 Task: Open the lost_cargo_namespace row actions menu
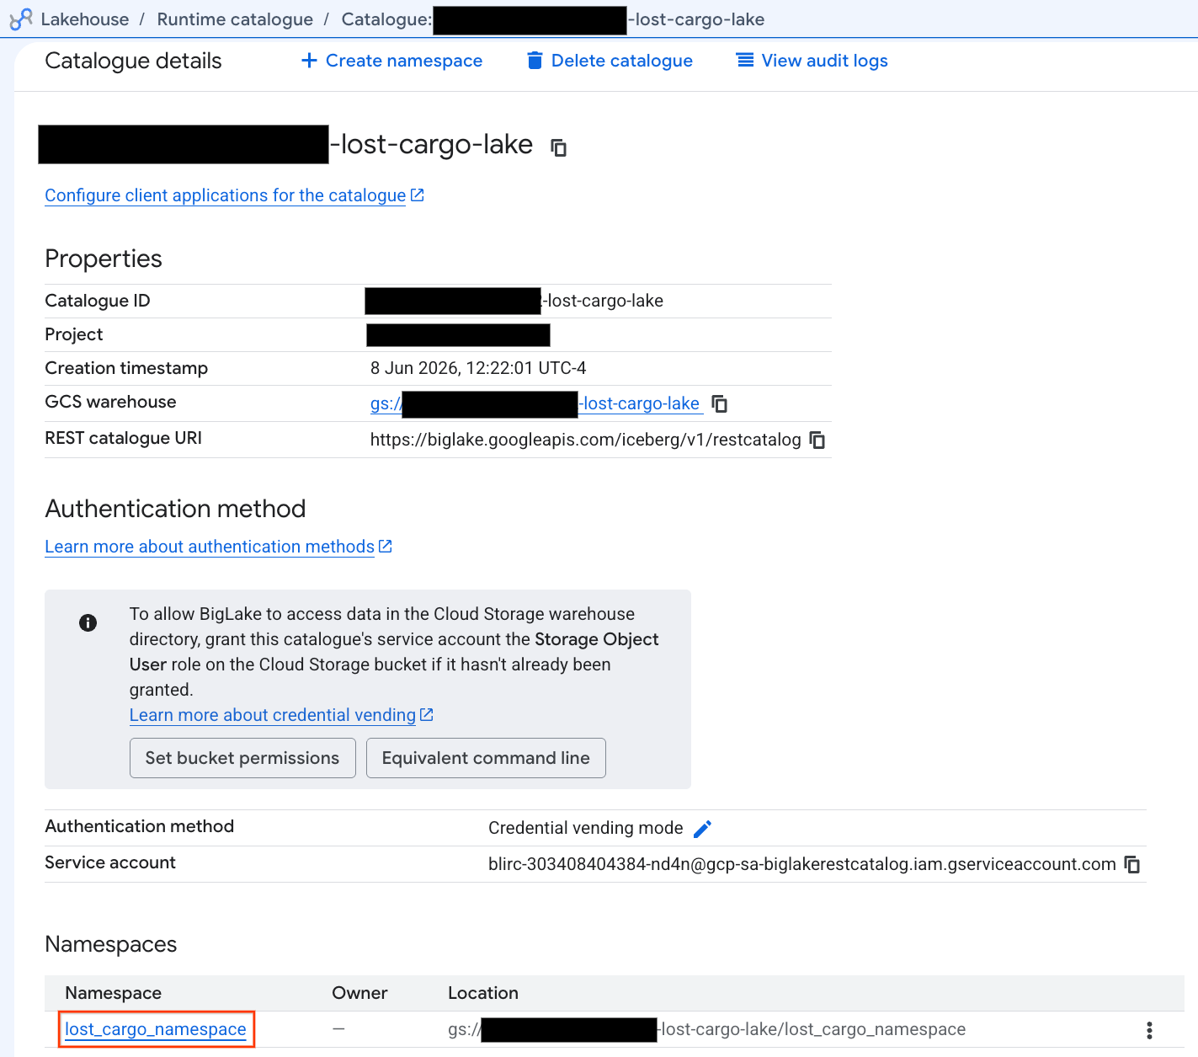(1149, 1030)
